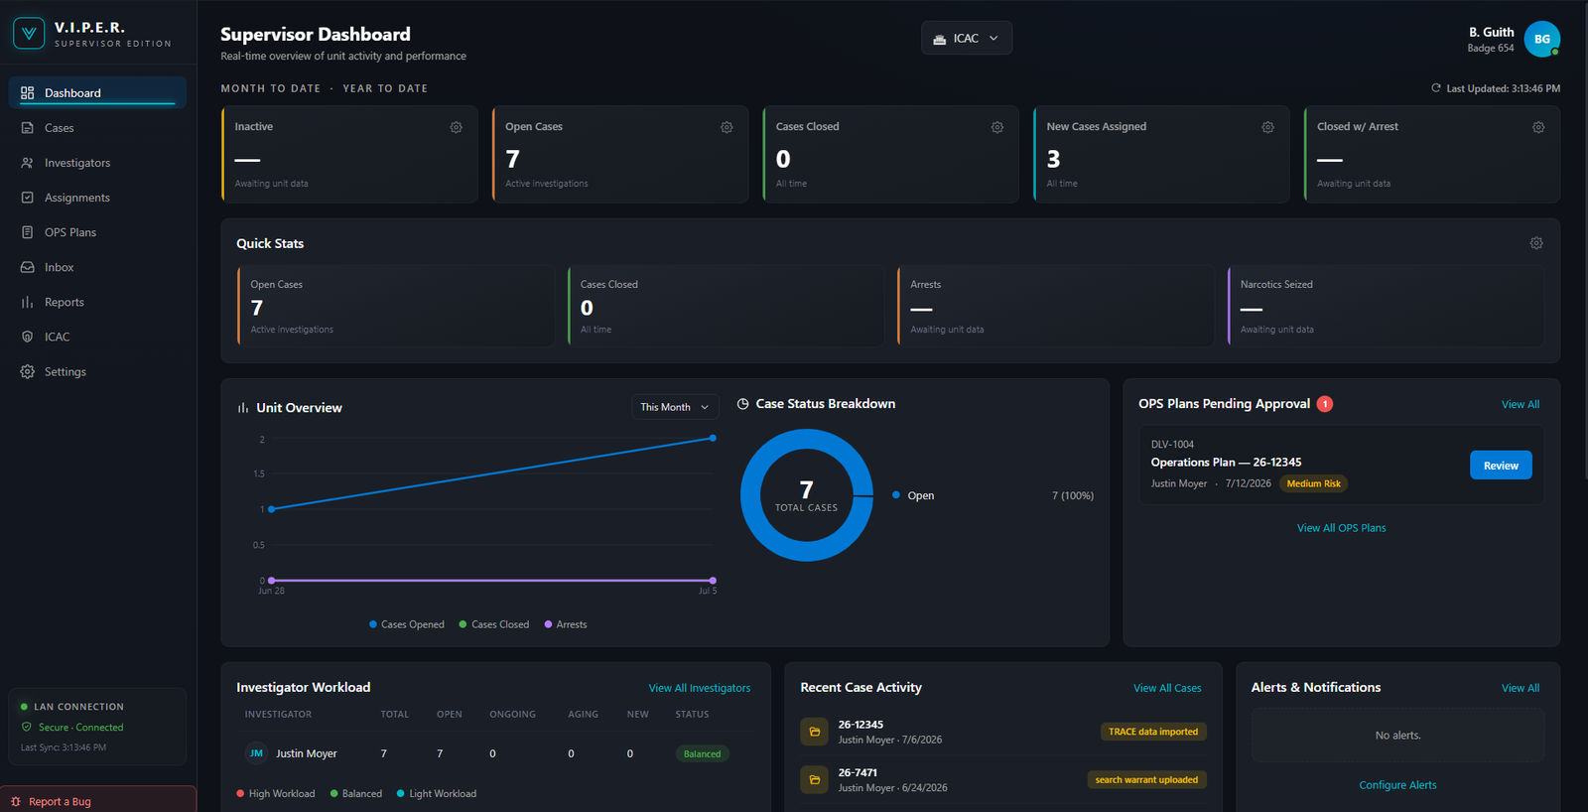Click the Jun 28 Cases Opened data point

pos(272,509)
